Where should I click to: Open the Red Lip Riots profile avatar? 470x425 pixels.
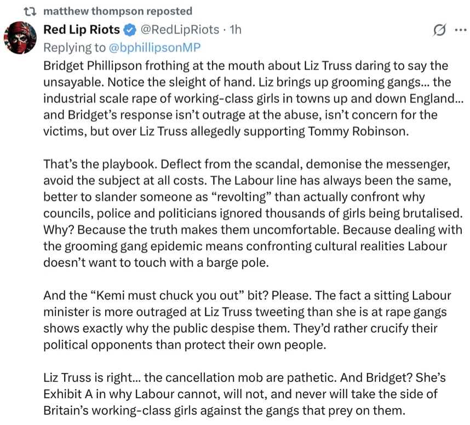[20, 38]
